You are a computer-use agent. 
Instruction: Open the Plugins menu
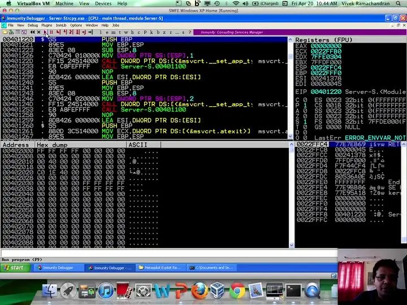click(x=47, y=25)
